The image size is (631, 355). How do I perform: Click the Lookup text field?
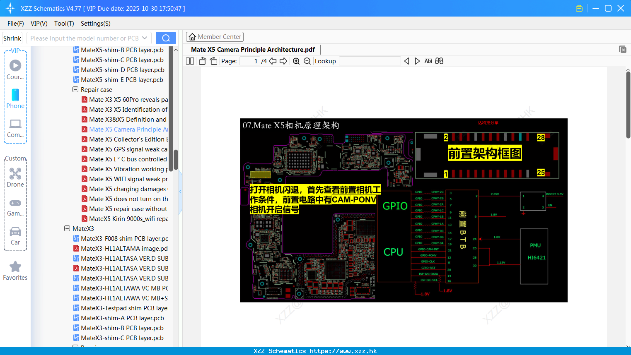click(x=370, y=61)
